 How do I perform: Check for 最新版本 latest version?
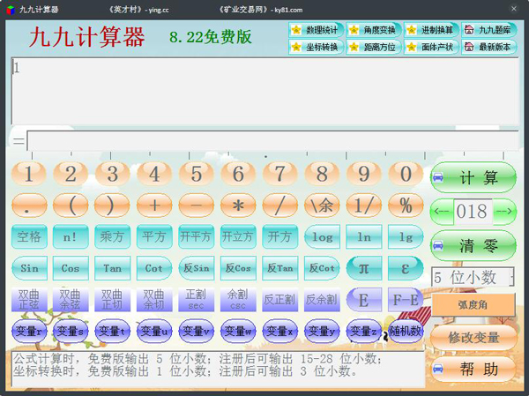pos(488,47)
